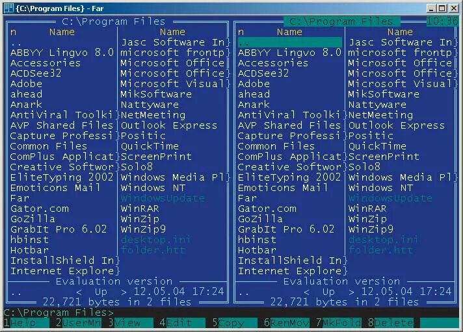Screen dimensions: 463x332
Task: Click the right panel's highlighted C:\Program Files title
Action: [341, 21]
